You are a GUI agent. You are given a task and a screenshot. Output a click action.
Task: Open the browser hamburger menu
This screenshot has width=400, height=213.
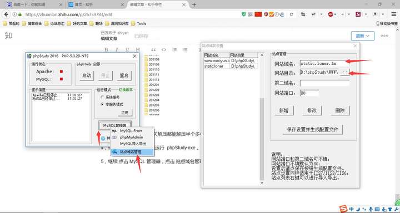pos(394,14)
